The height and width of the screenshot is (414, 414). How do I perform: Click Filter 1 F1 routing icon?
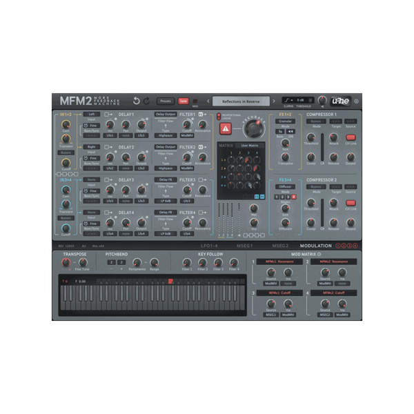[202, 115]
